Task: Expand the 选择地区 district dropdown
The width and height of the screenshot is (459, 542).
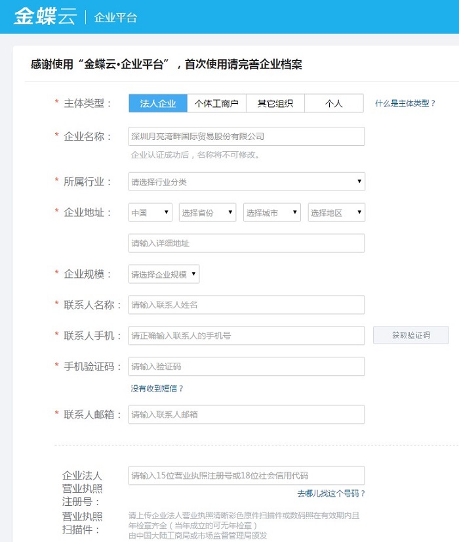Action: point(336,213)
